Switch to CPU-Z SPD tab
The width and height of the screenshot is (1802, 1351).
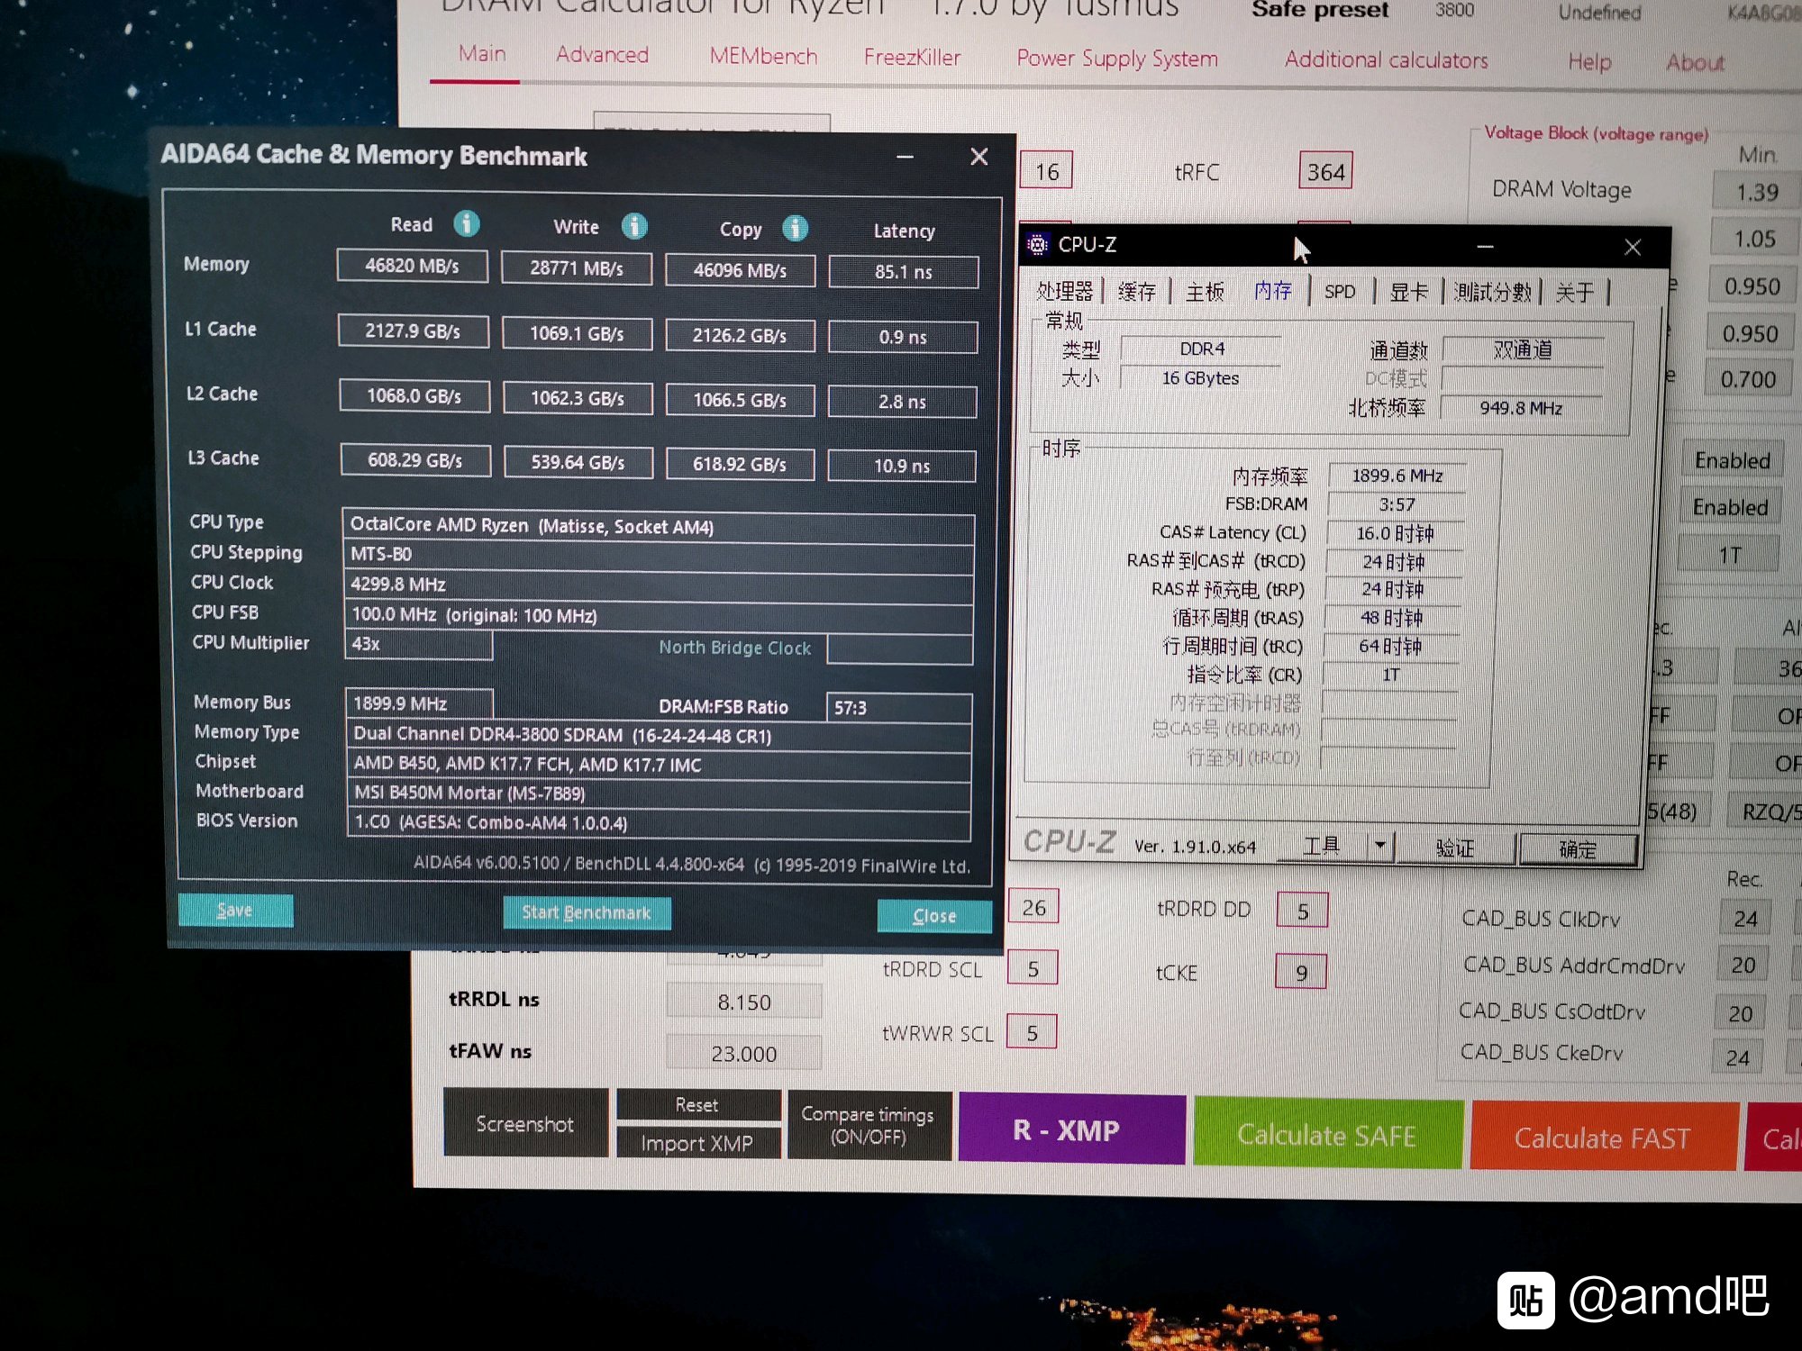pyautogui.click(x=1340, y=292)
